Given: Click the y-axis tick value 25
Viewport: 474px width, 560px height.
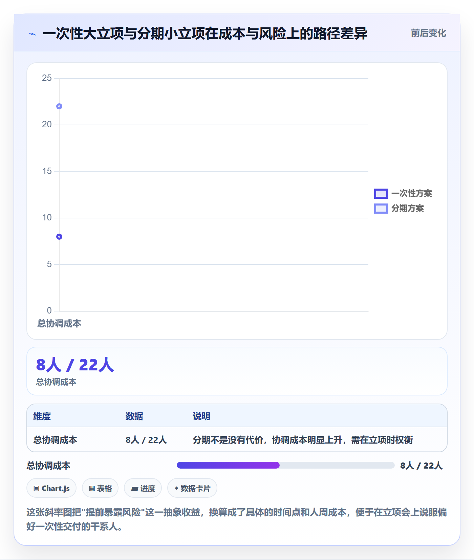Looking at the screenshot, I should tap(47, 78).
